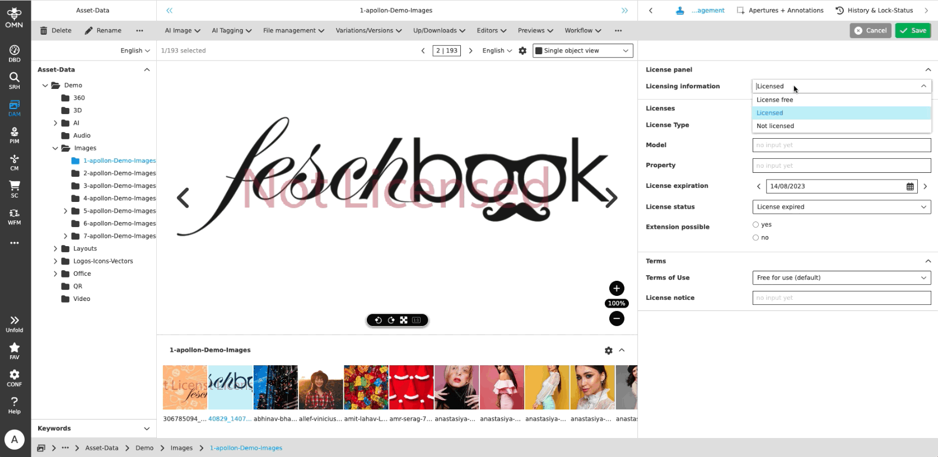Open the CM module
The height and width of the screenshot is (457, 938).
pos(15,162)
